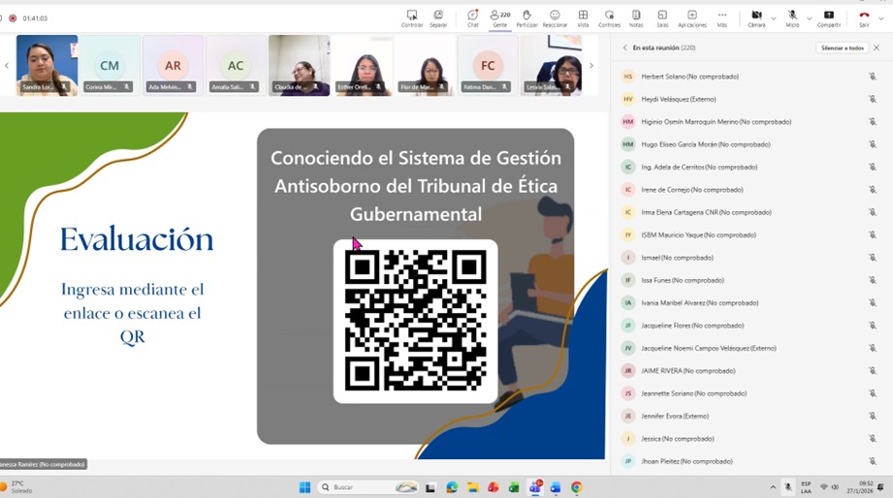Click Salir to leave the meeting
Screen dimensions: 893x498
864,18
